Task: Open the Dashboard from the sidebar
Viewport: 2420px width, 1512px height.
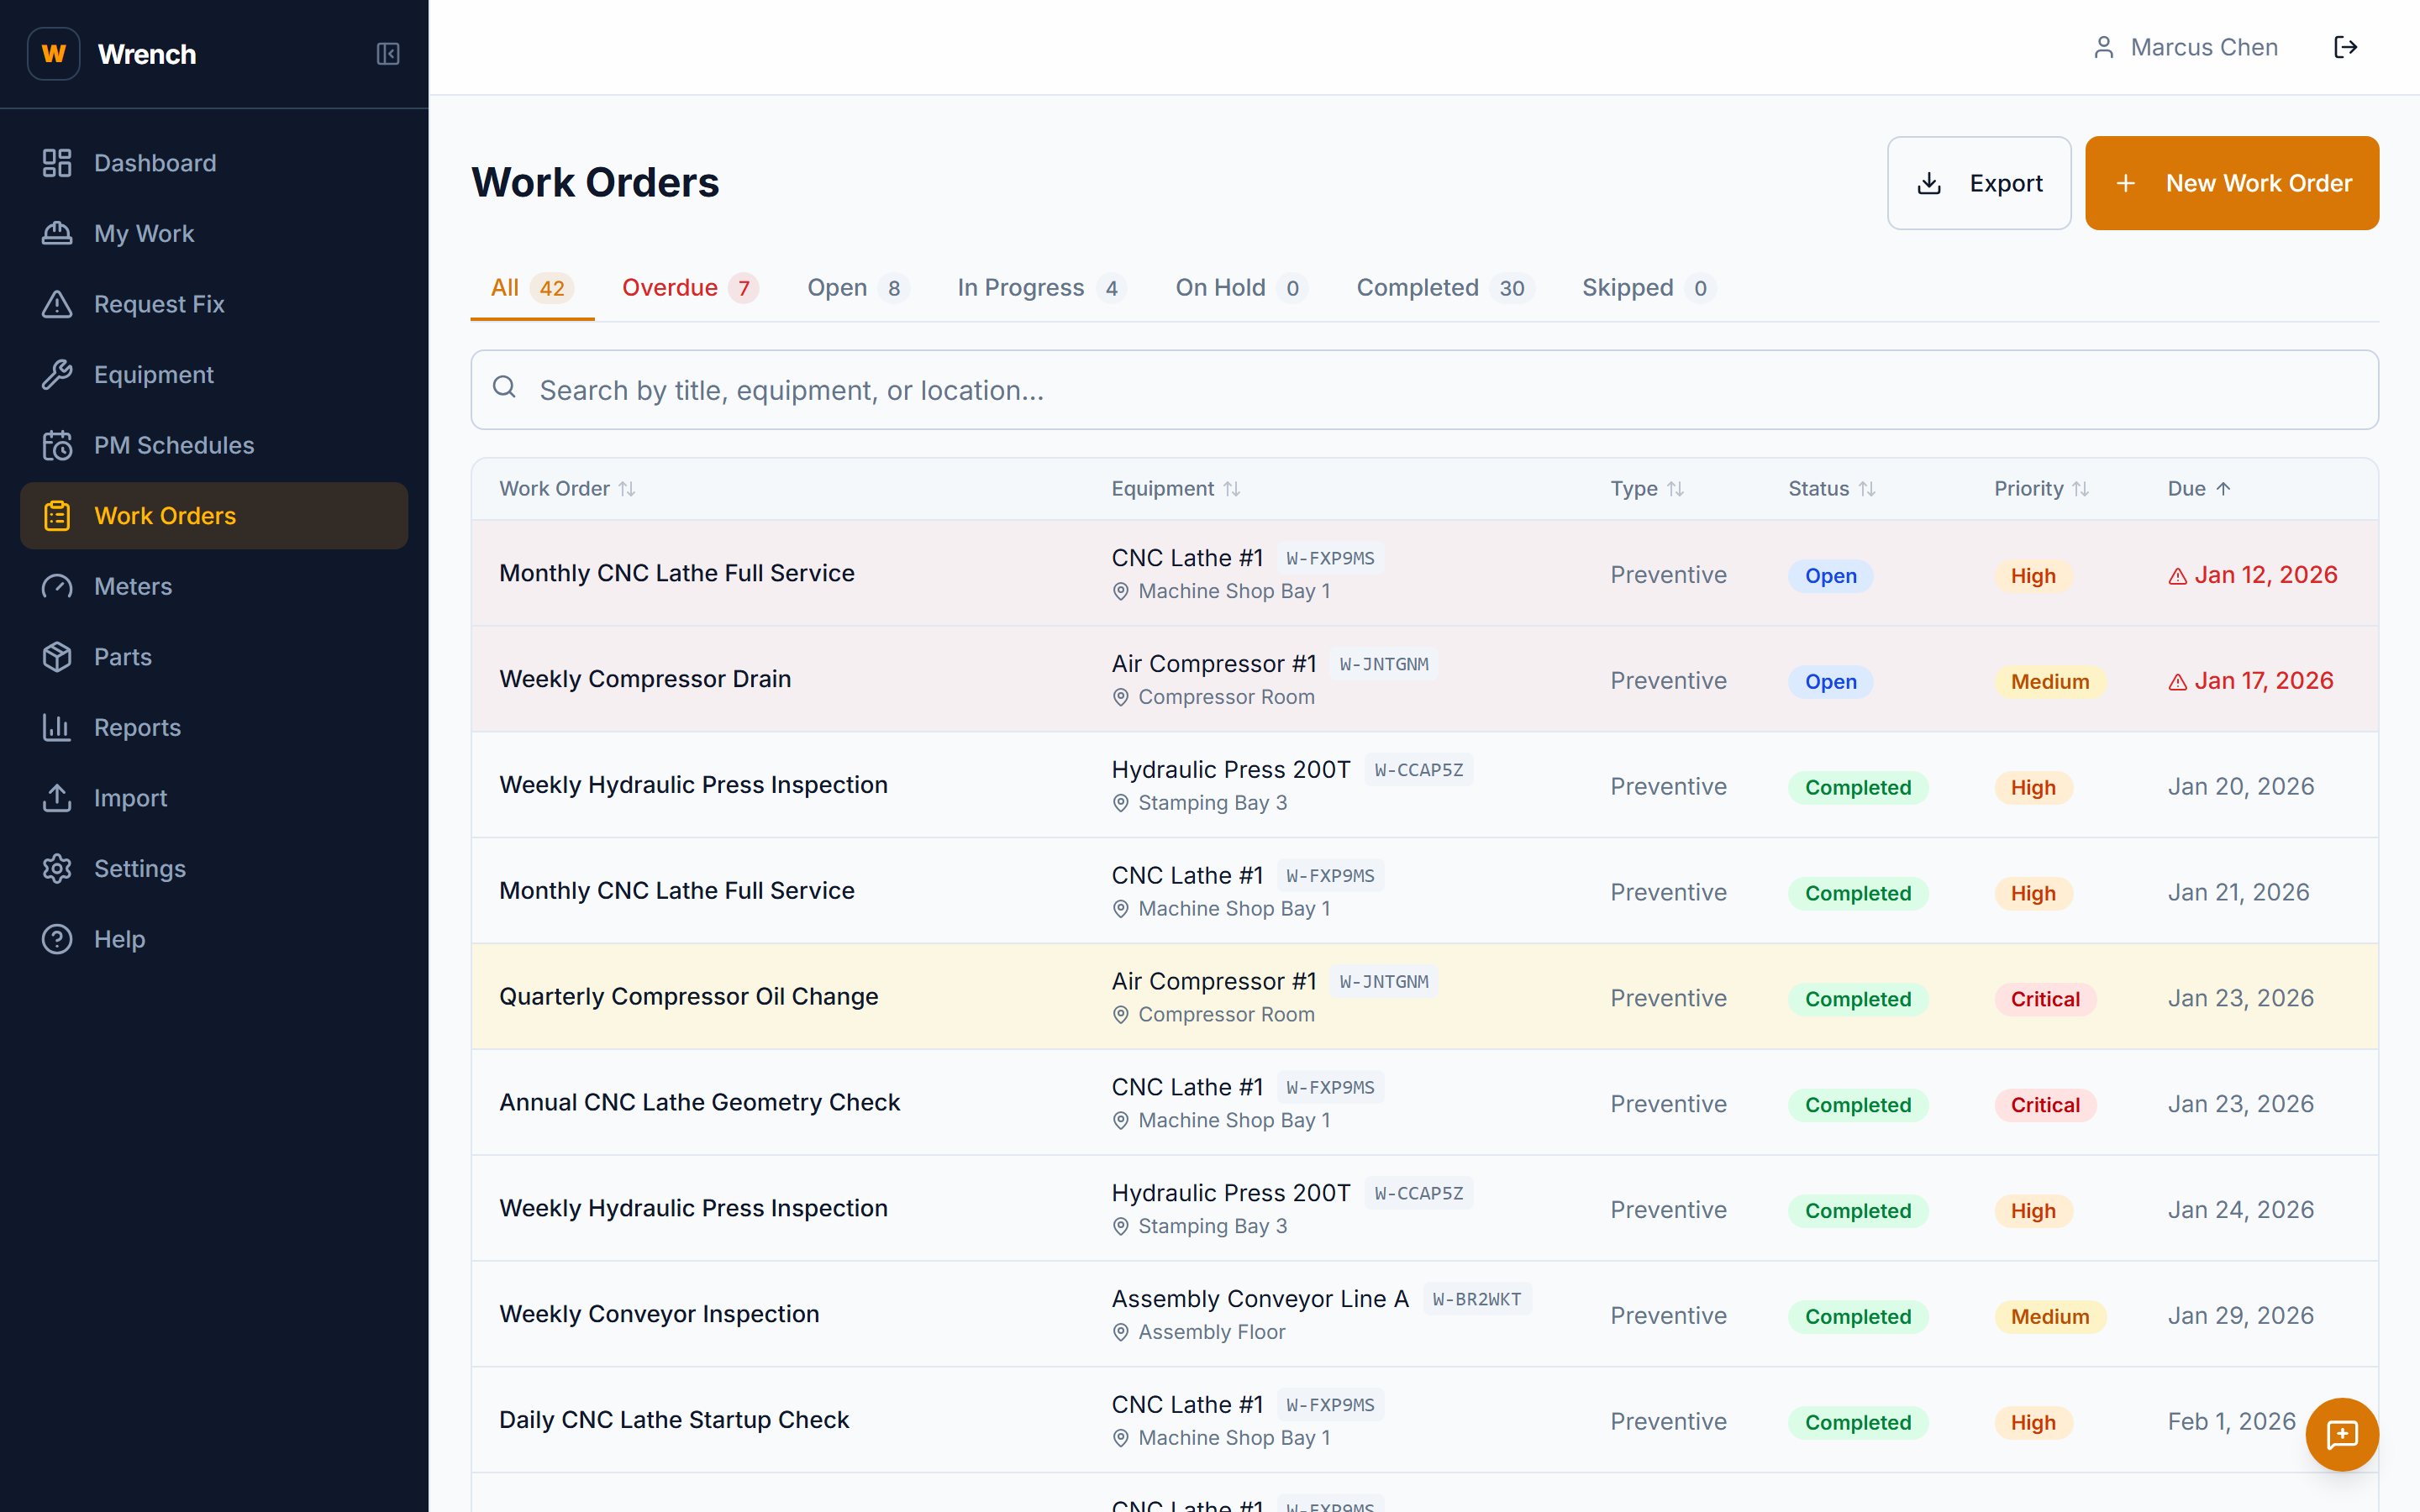Action: [x=155, y=162]
